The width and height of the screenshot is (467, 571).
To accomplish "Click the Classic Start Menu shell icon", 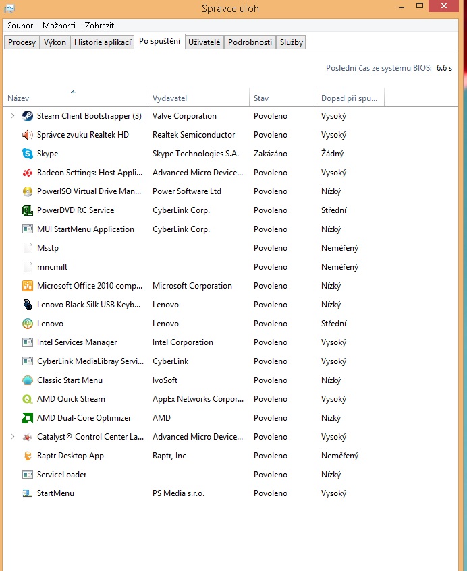I will click(28, 380).
